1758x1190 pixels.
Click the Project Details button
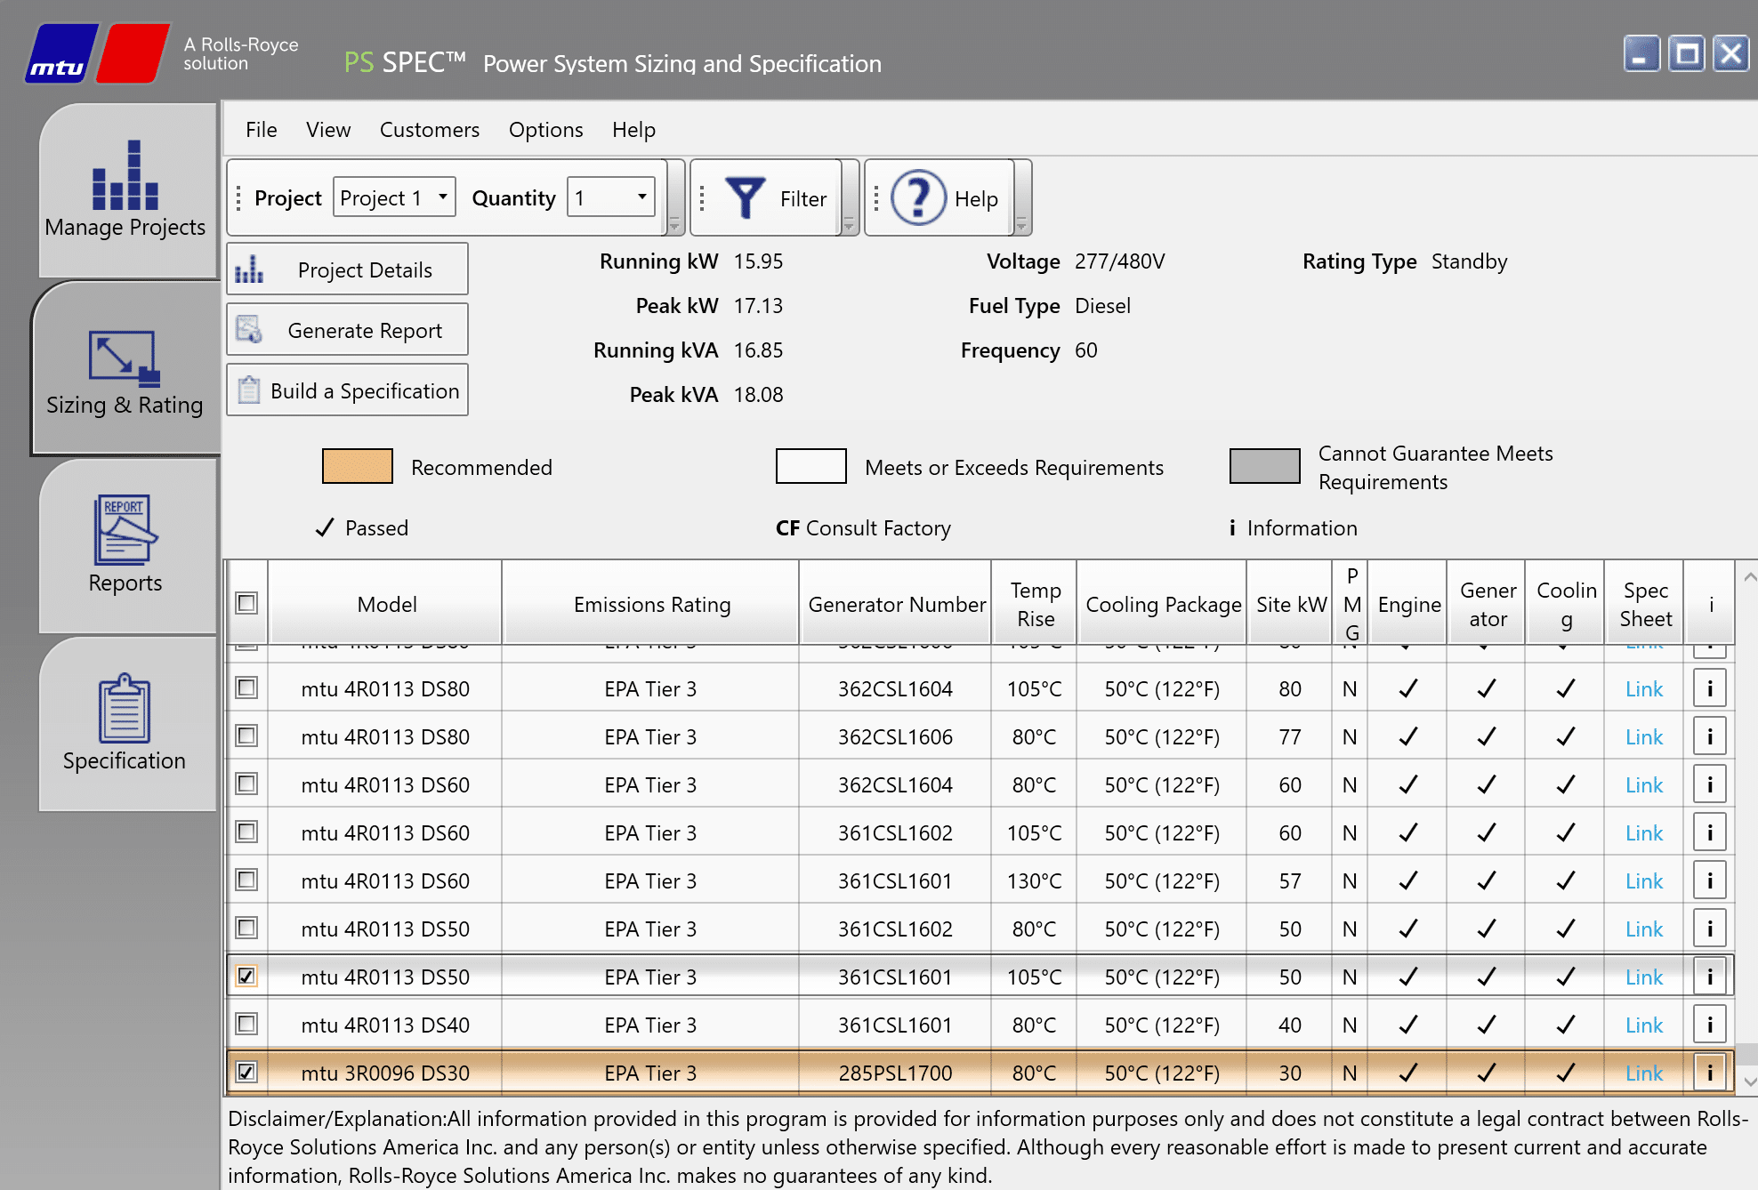[347, 269]
